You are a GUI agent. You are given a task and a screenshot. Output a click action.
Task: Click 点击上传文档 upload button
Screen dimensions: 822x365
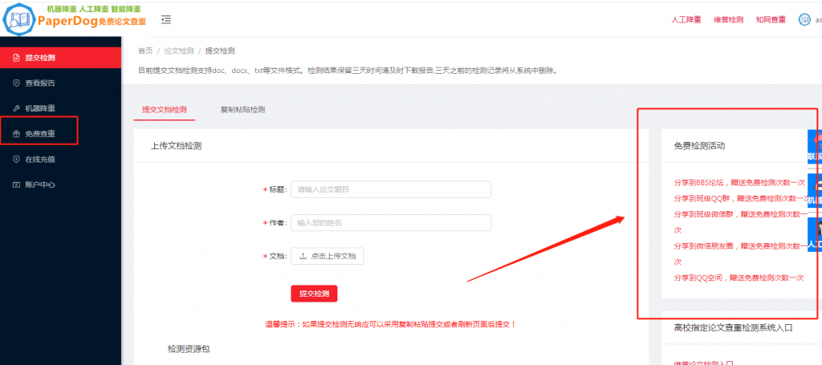coord(328,256)
